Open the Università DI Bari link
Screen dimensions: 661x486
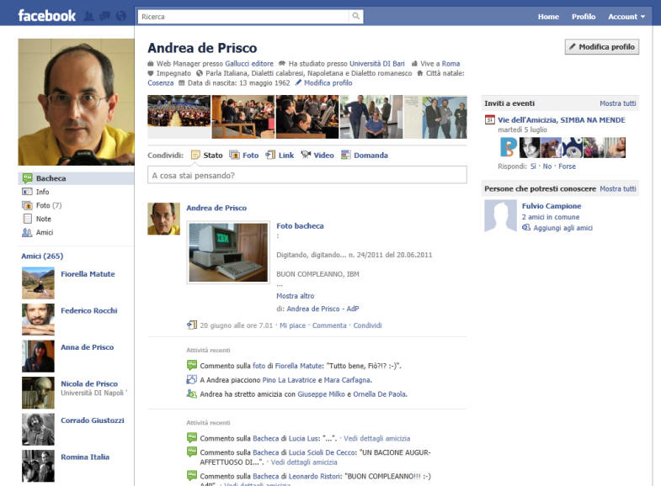(377, 64)
